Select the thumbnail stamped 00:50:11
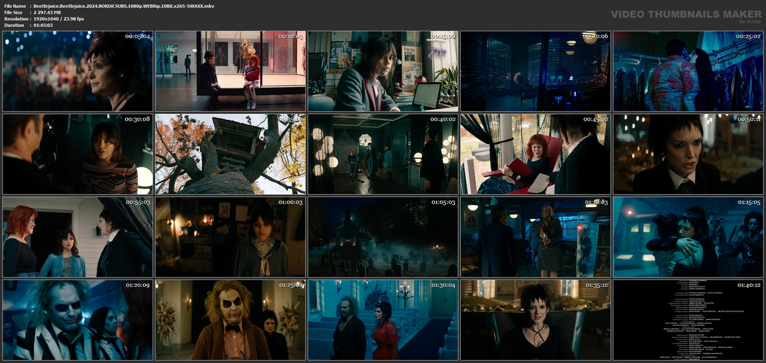 pos(688,154)
